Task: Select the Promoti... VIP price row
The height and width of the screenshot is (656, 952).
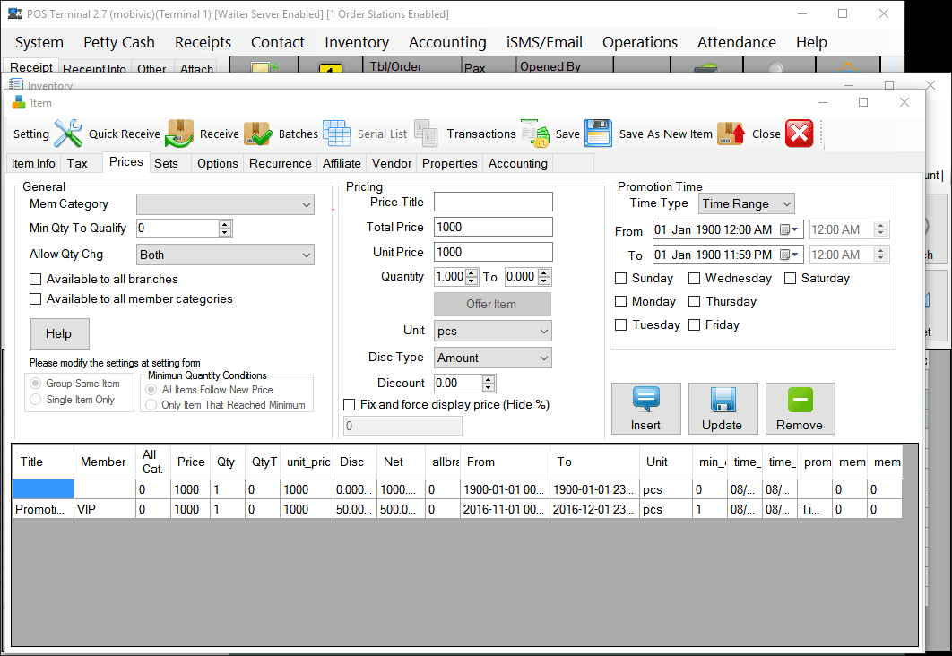Action: coord(456,509)
